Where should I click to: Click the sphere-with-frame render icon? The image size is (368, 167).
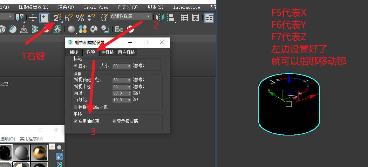point(105,29)
